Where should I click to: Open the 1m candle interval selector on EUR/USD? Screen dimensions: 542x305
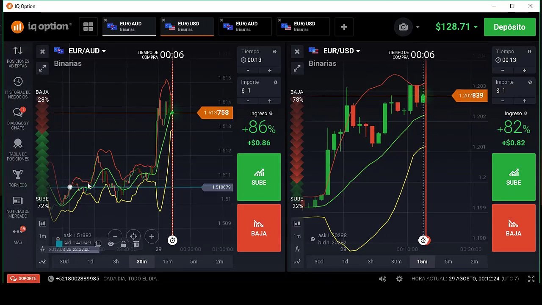tap(297, 236)
